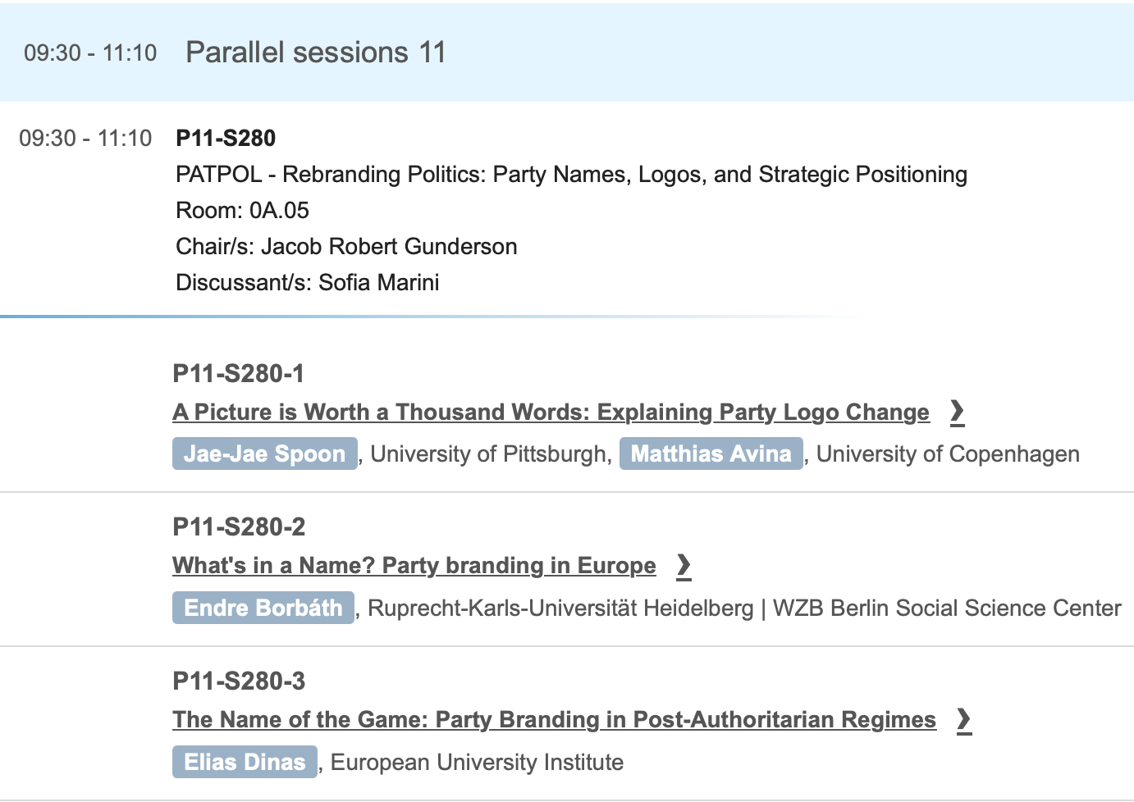The width and height of the screenshot is (1134, 802).
Task: Expand the arrow beside "The Name of the Game"
Action: click(964, 719)
